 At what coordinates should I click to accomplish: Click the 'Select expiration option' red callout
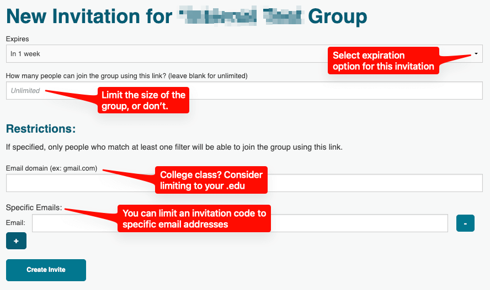(x=384, y=61)
